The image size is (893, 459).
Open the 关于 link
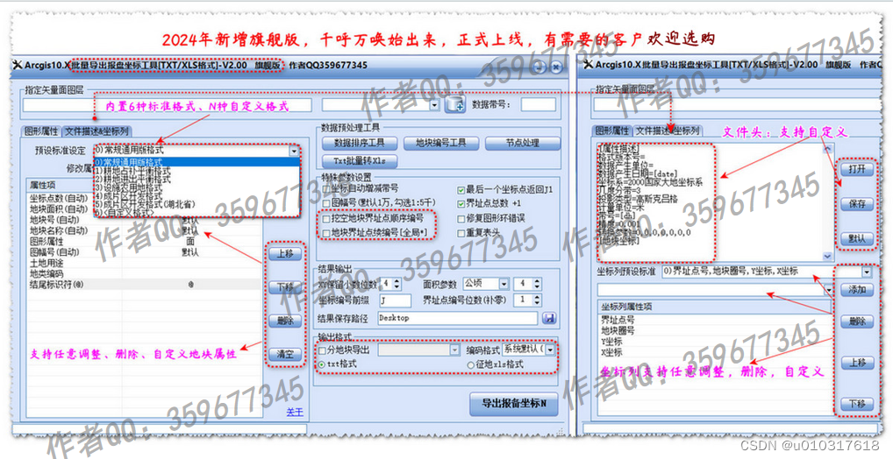pyautogui.click(x=295, y=413)
